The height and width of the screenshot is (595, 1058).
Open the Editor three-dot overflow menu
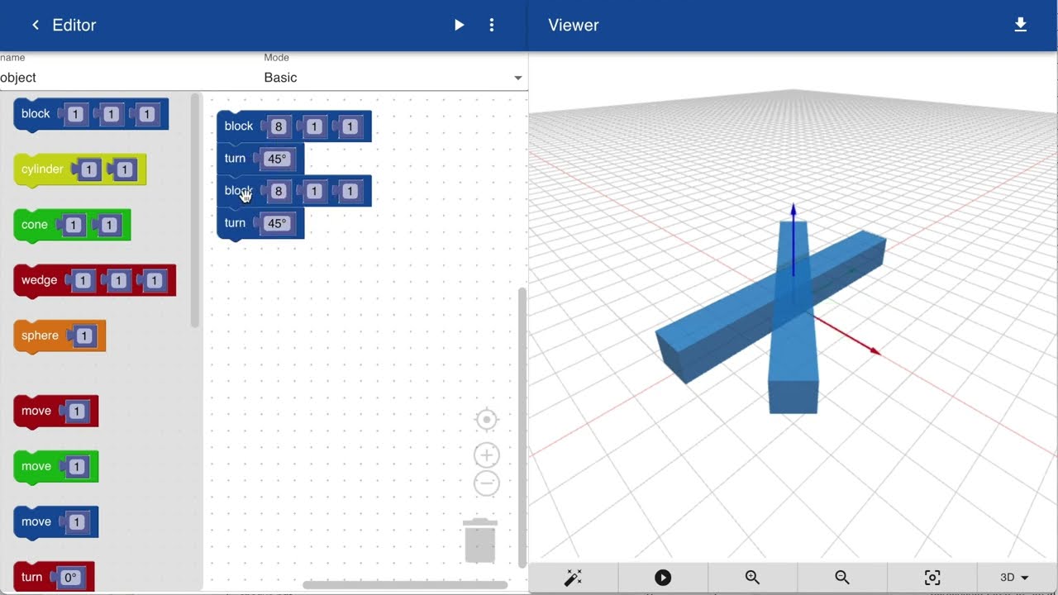coord(492,25)
